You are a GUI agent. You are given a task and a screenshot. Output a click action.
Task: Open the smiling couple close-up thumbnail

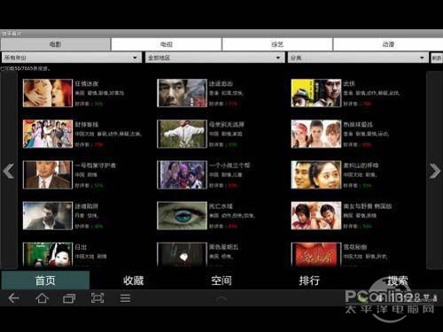316,174
